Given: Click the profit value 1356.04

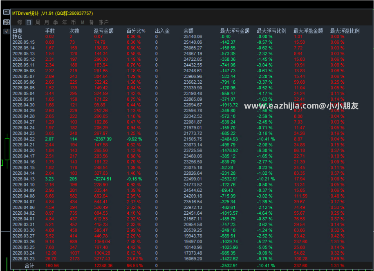Looking at the screenshot, I should pos(102,242).
